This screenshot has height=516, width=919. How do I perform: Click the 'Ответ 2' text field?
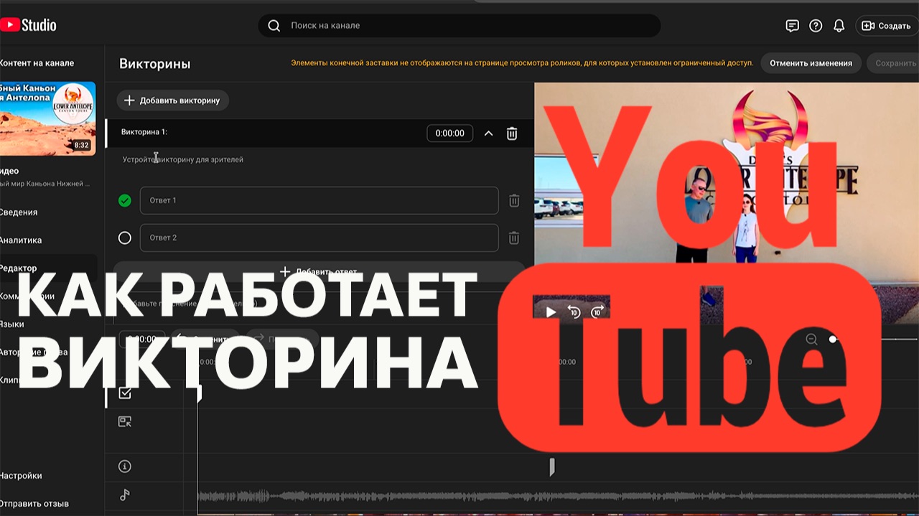tap(319, 238)
